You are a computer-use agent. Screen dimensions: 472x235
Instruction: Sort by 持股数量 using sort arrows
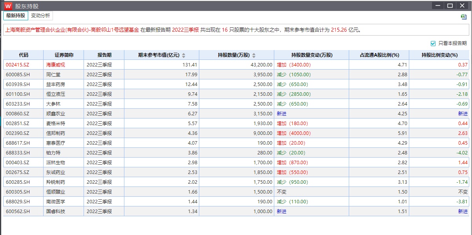[254, 56]
